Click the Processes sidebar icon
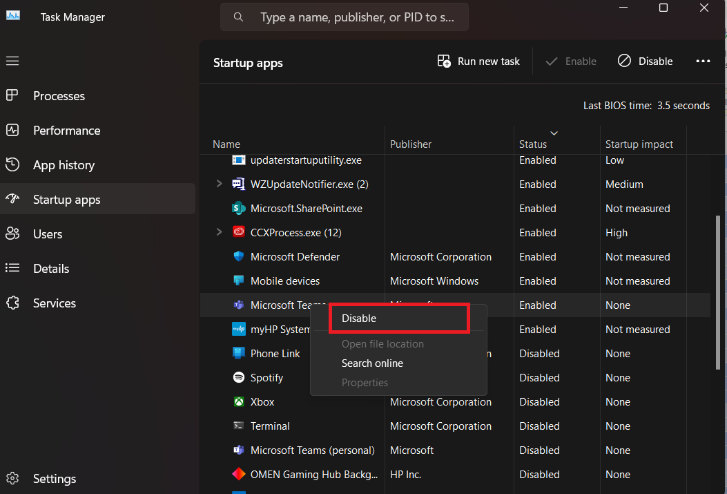 12,95
